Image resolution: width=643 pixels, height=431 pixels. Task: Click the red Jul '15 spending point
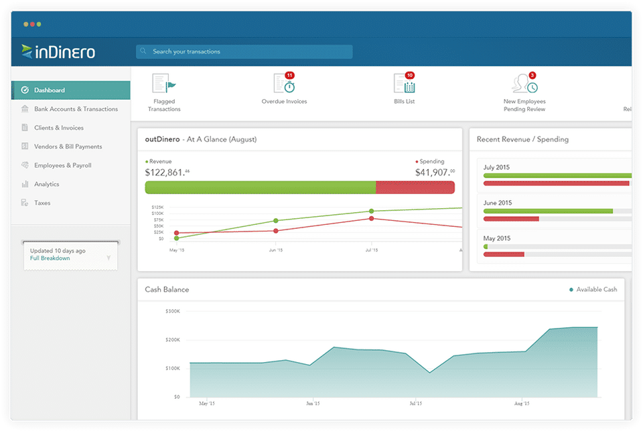click(x=372, y=218)
